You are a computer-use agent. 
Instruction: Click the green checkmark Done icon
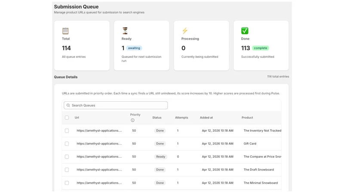pyautogui.click(x=245, y=30)
